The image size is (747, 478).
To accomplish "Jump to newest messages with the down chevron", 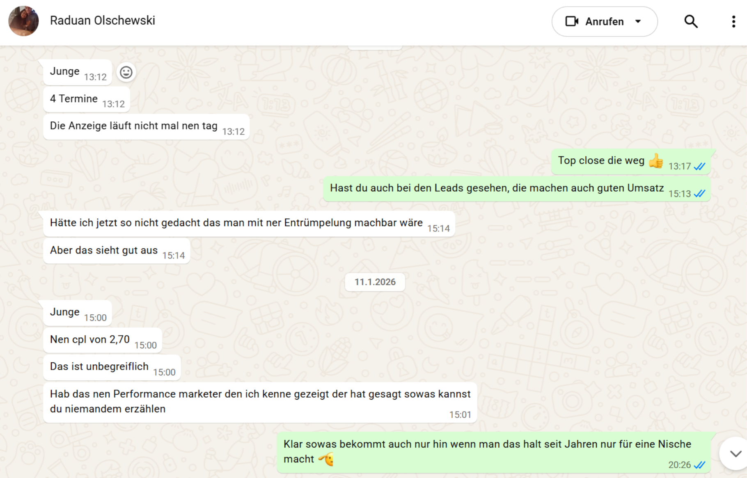I will click(x=735, y=453).
